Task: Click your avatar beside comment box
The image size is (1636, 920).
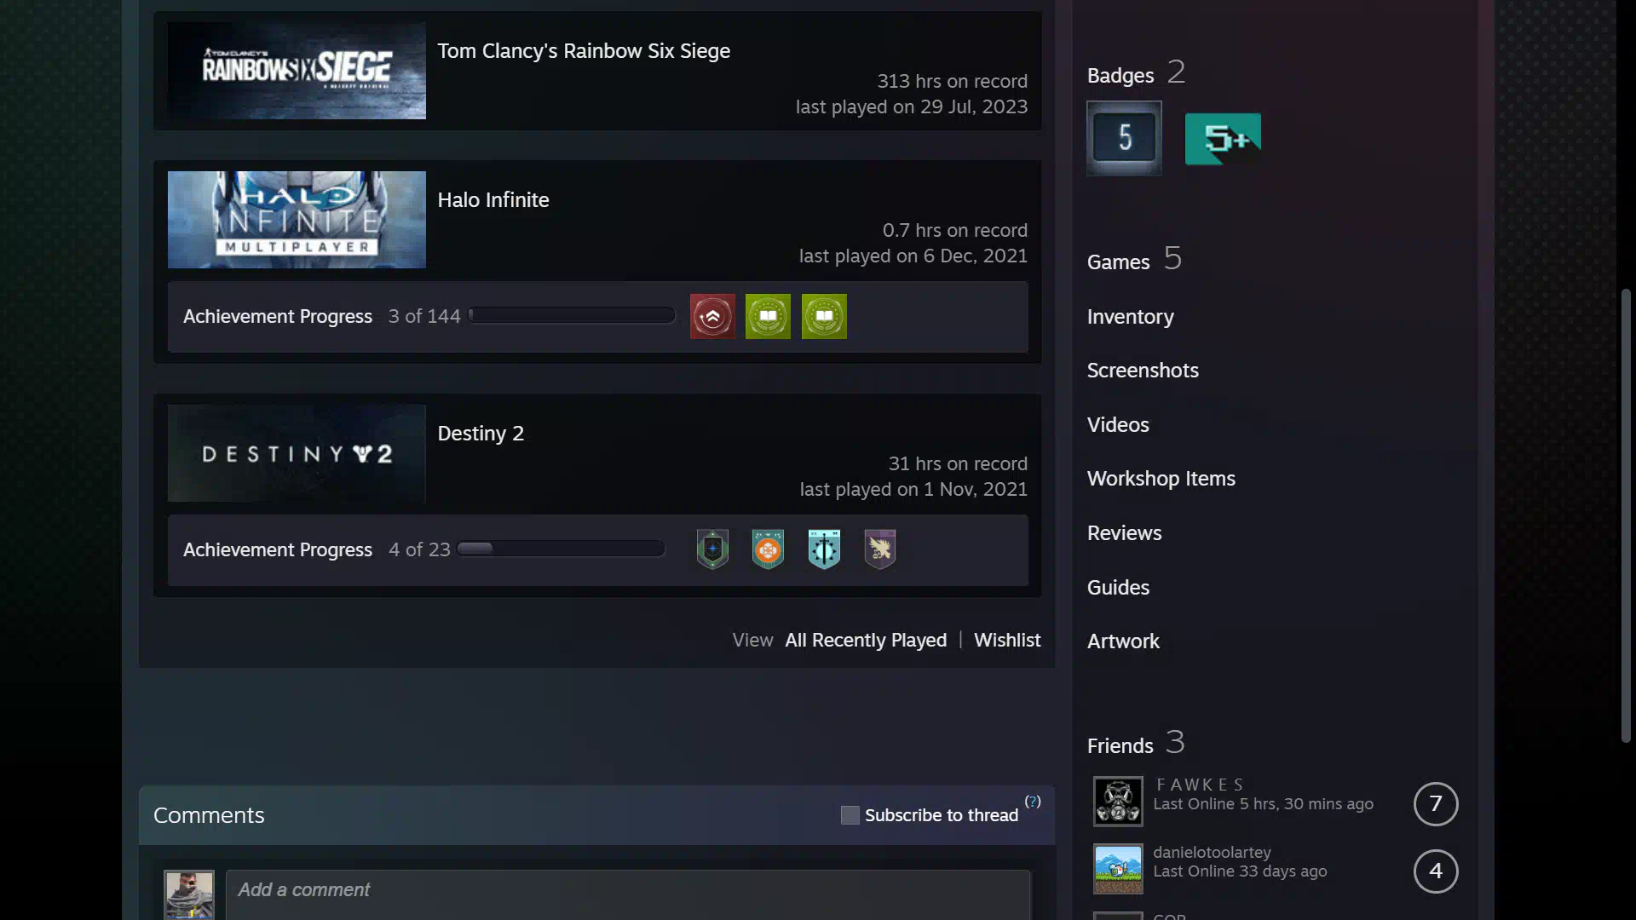Action: (189, 894)
